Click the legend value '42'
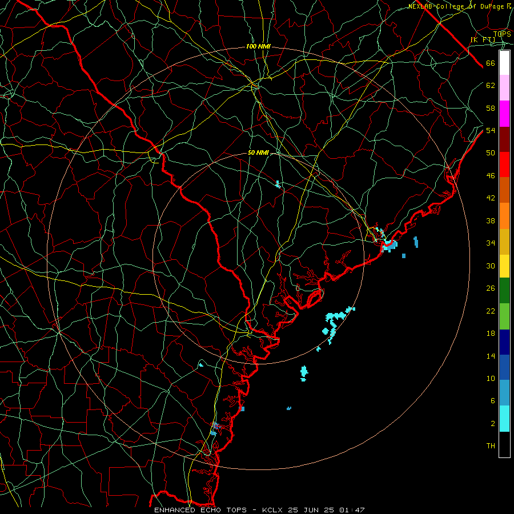 (491, 198)
